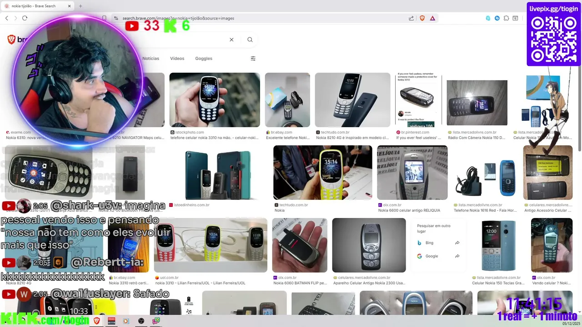
Task: Open uol.com.br nokia 3310 Lilian Ferreira image
Action: pos(211,245)
